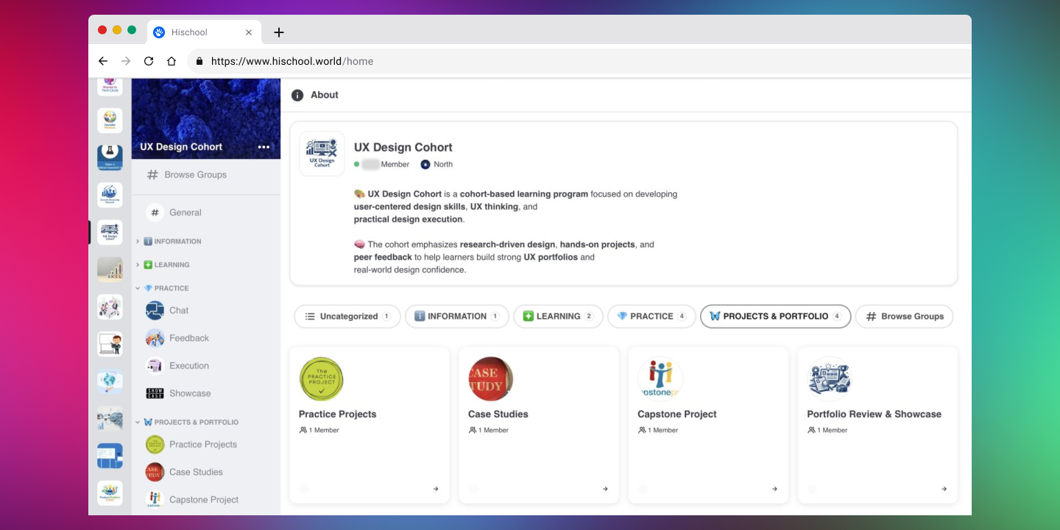
Task: Open the Product Builders community icon
Action: pos(110,492)
